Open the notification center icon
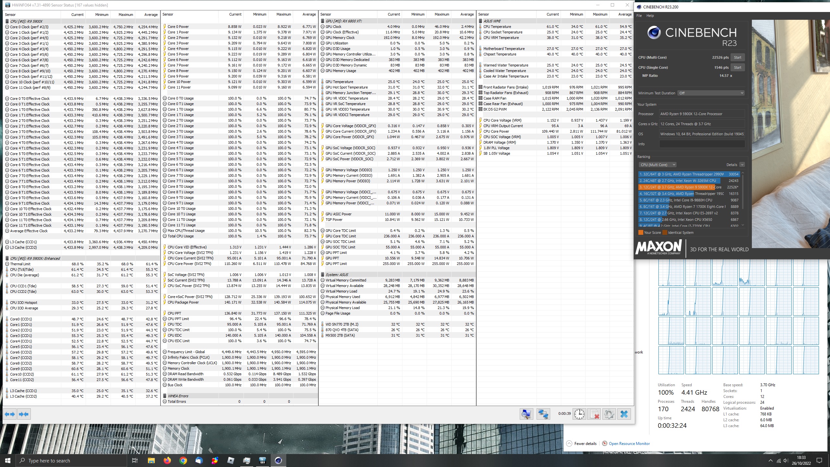Screen dimensions: 830x467 coord(819,461)
